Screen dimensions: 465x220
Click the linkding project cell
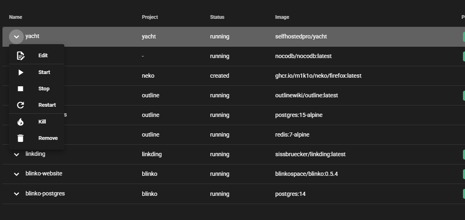pyautogui.click(x=152, y=154)
